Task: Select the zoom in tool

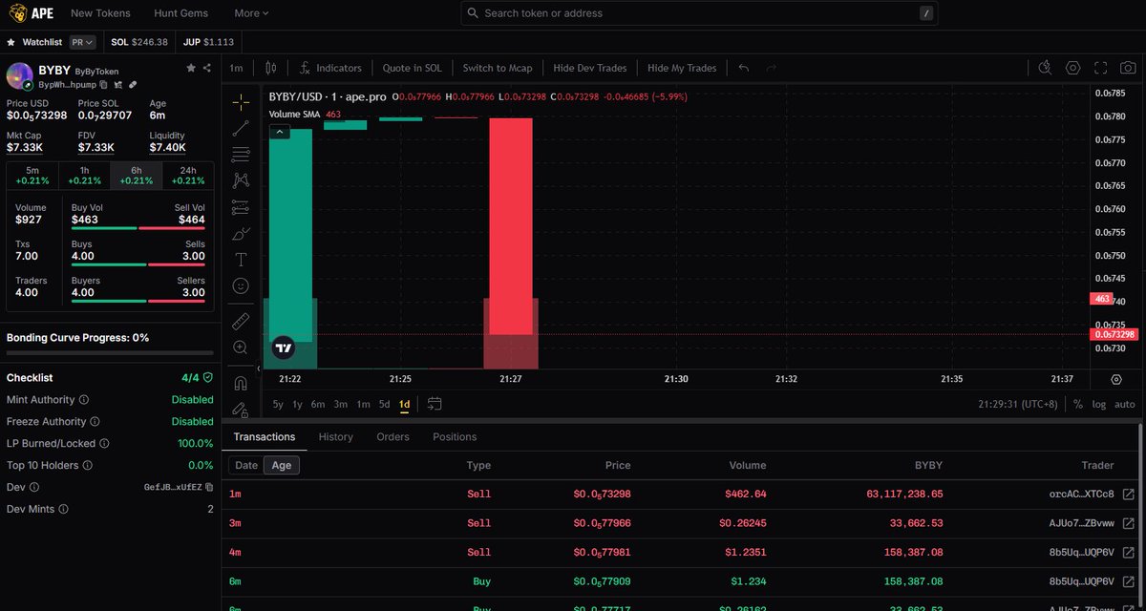Action: [x=241, y=348]
